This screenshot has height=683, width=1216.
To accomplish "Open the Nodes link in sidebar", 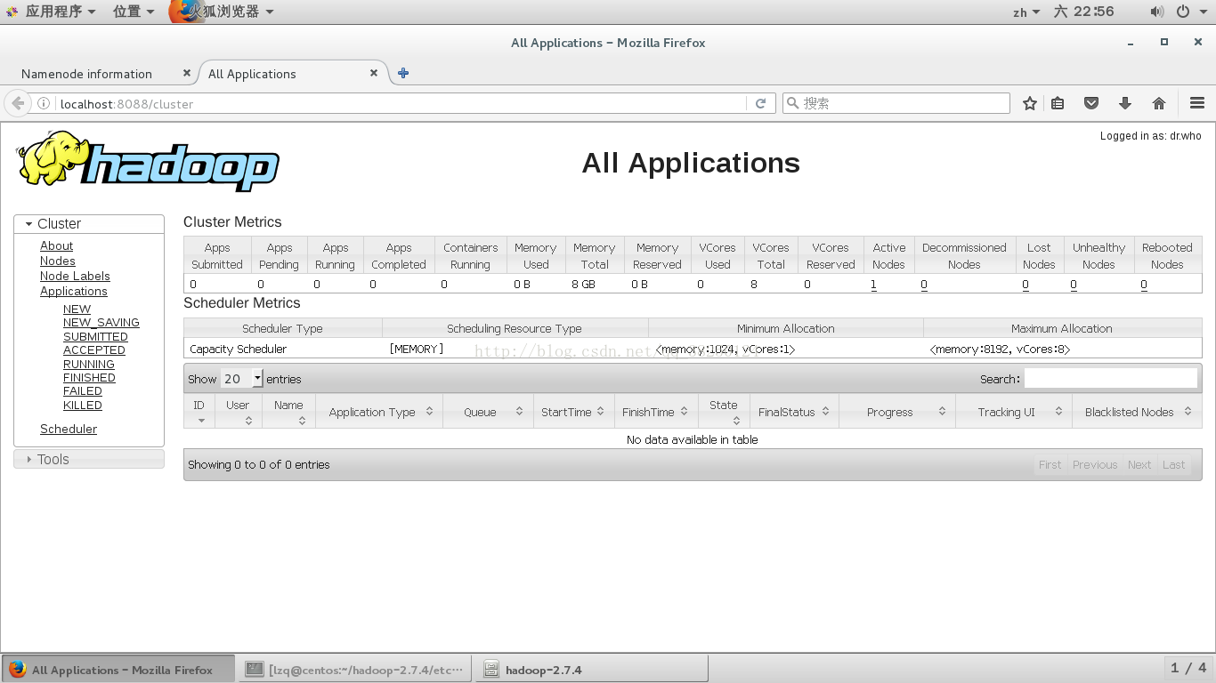I will point(58,261).
